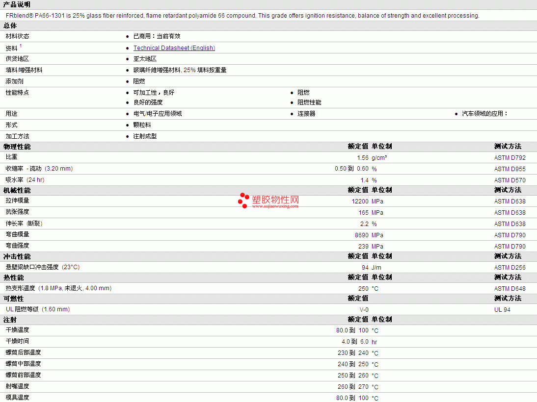This screenshot has width=537, height=402.
Task: Select the 悬壁梁缺口冲击强度 (23°C) label
Action: point(43,267)
